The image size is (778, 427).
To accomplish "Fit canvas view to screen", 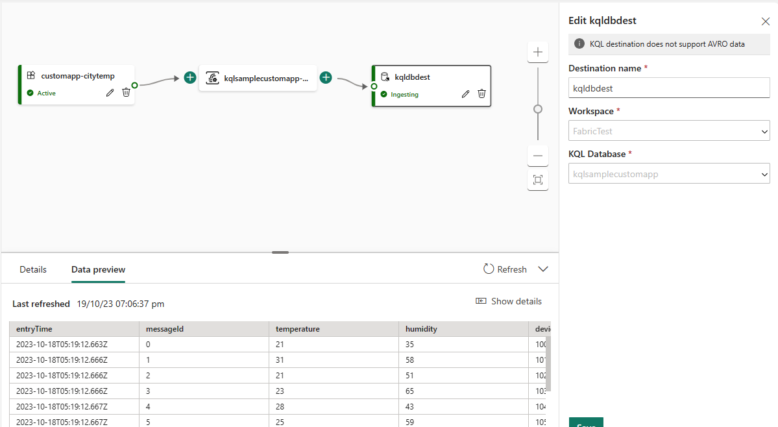I will pos(537,180).
